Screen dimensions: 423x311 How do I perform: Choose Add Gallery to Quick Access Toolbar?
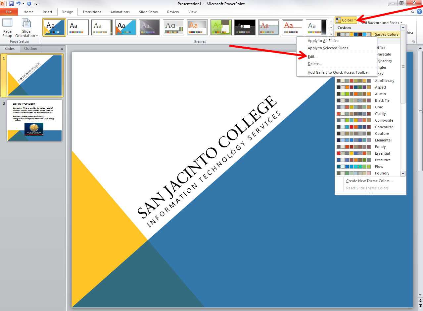tap(337, 72)
